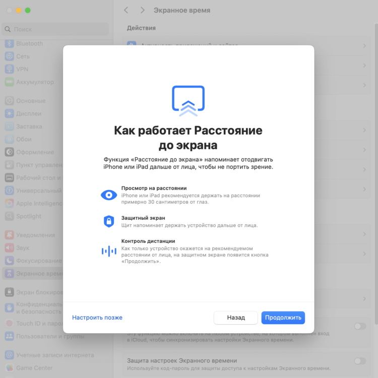The width and height of the screenshot is (378, 378).
Task: Click the Назад button
Action: point(236,318)
